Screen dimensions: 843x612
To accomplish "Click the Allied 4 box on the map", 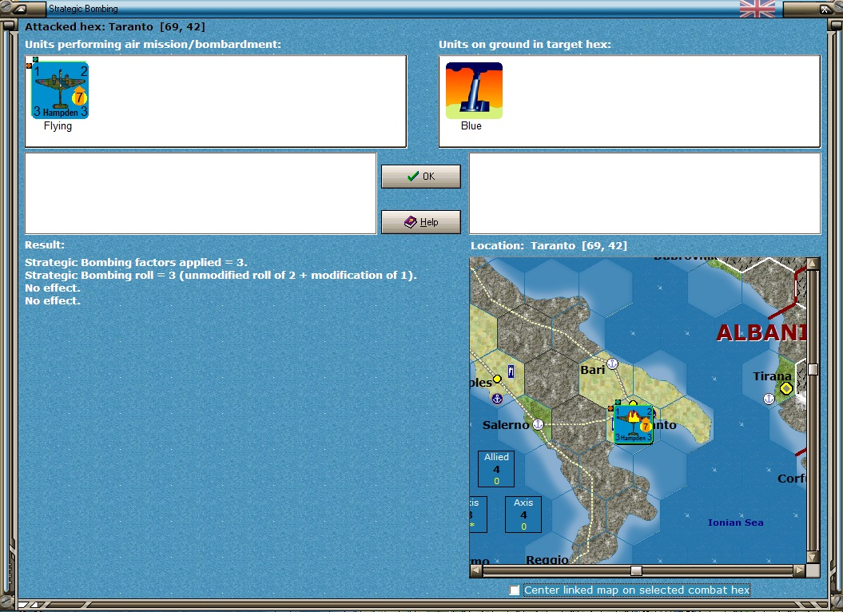I will point(496,469).
